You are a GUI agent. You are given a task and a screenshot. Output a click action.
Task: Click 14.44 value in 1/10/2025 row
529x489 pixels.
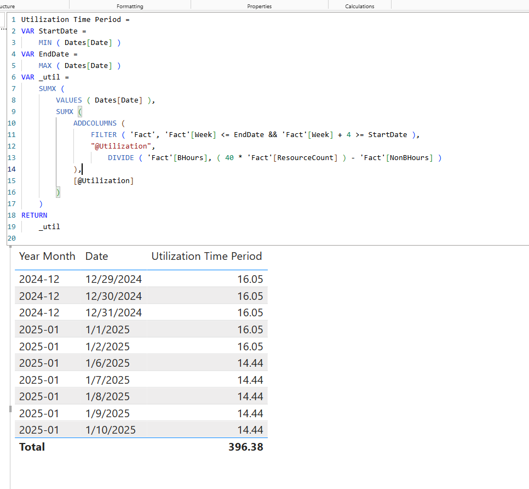click(x=250, y=430)
